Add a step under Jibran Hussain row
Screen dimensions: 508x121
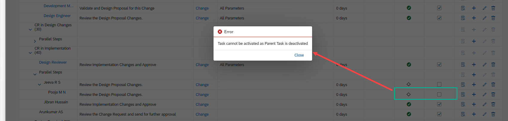[x=474, y=104]
